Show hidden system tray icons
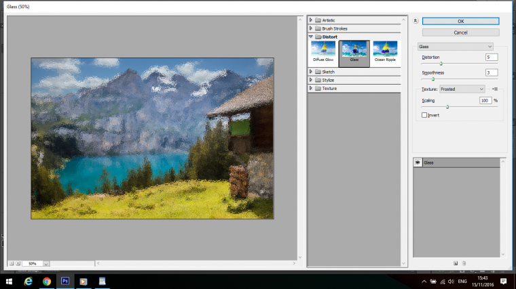 point(424,282)
